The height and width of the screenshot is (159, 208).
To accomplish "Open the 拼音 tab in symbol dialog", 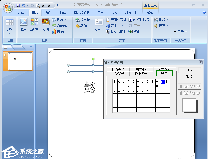I will pos(164,73).
